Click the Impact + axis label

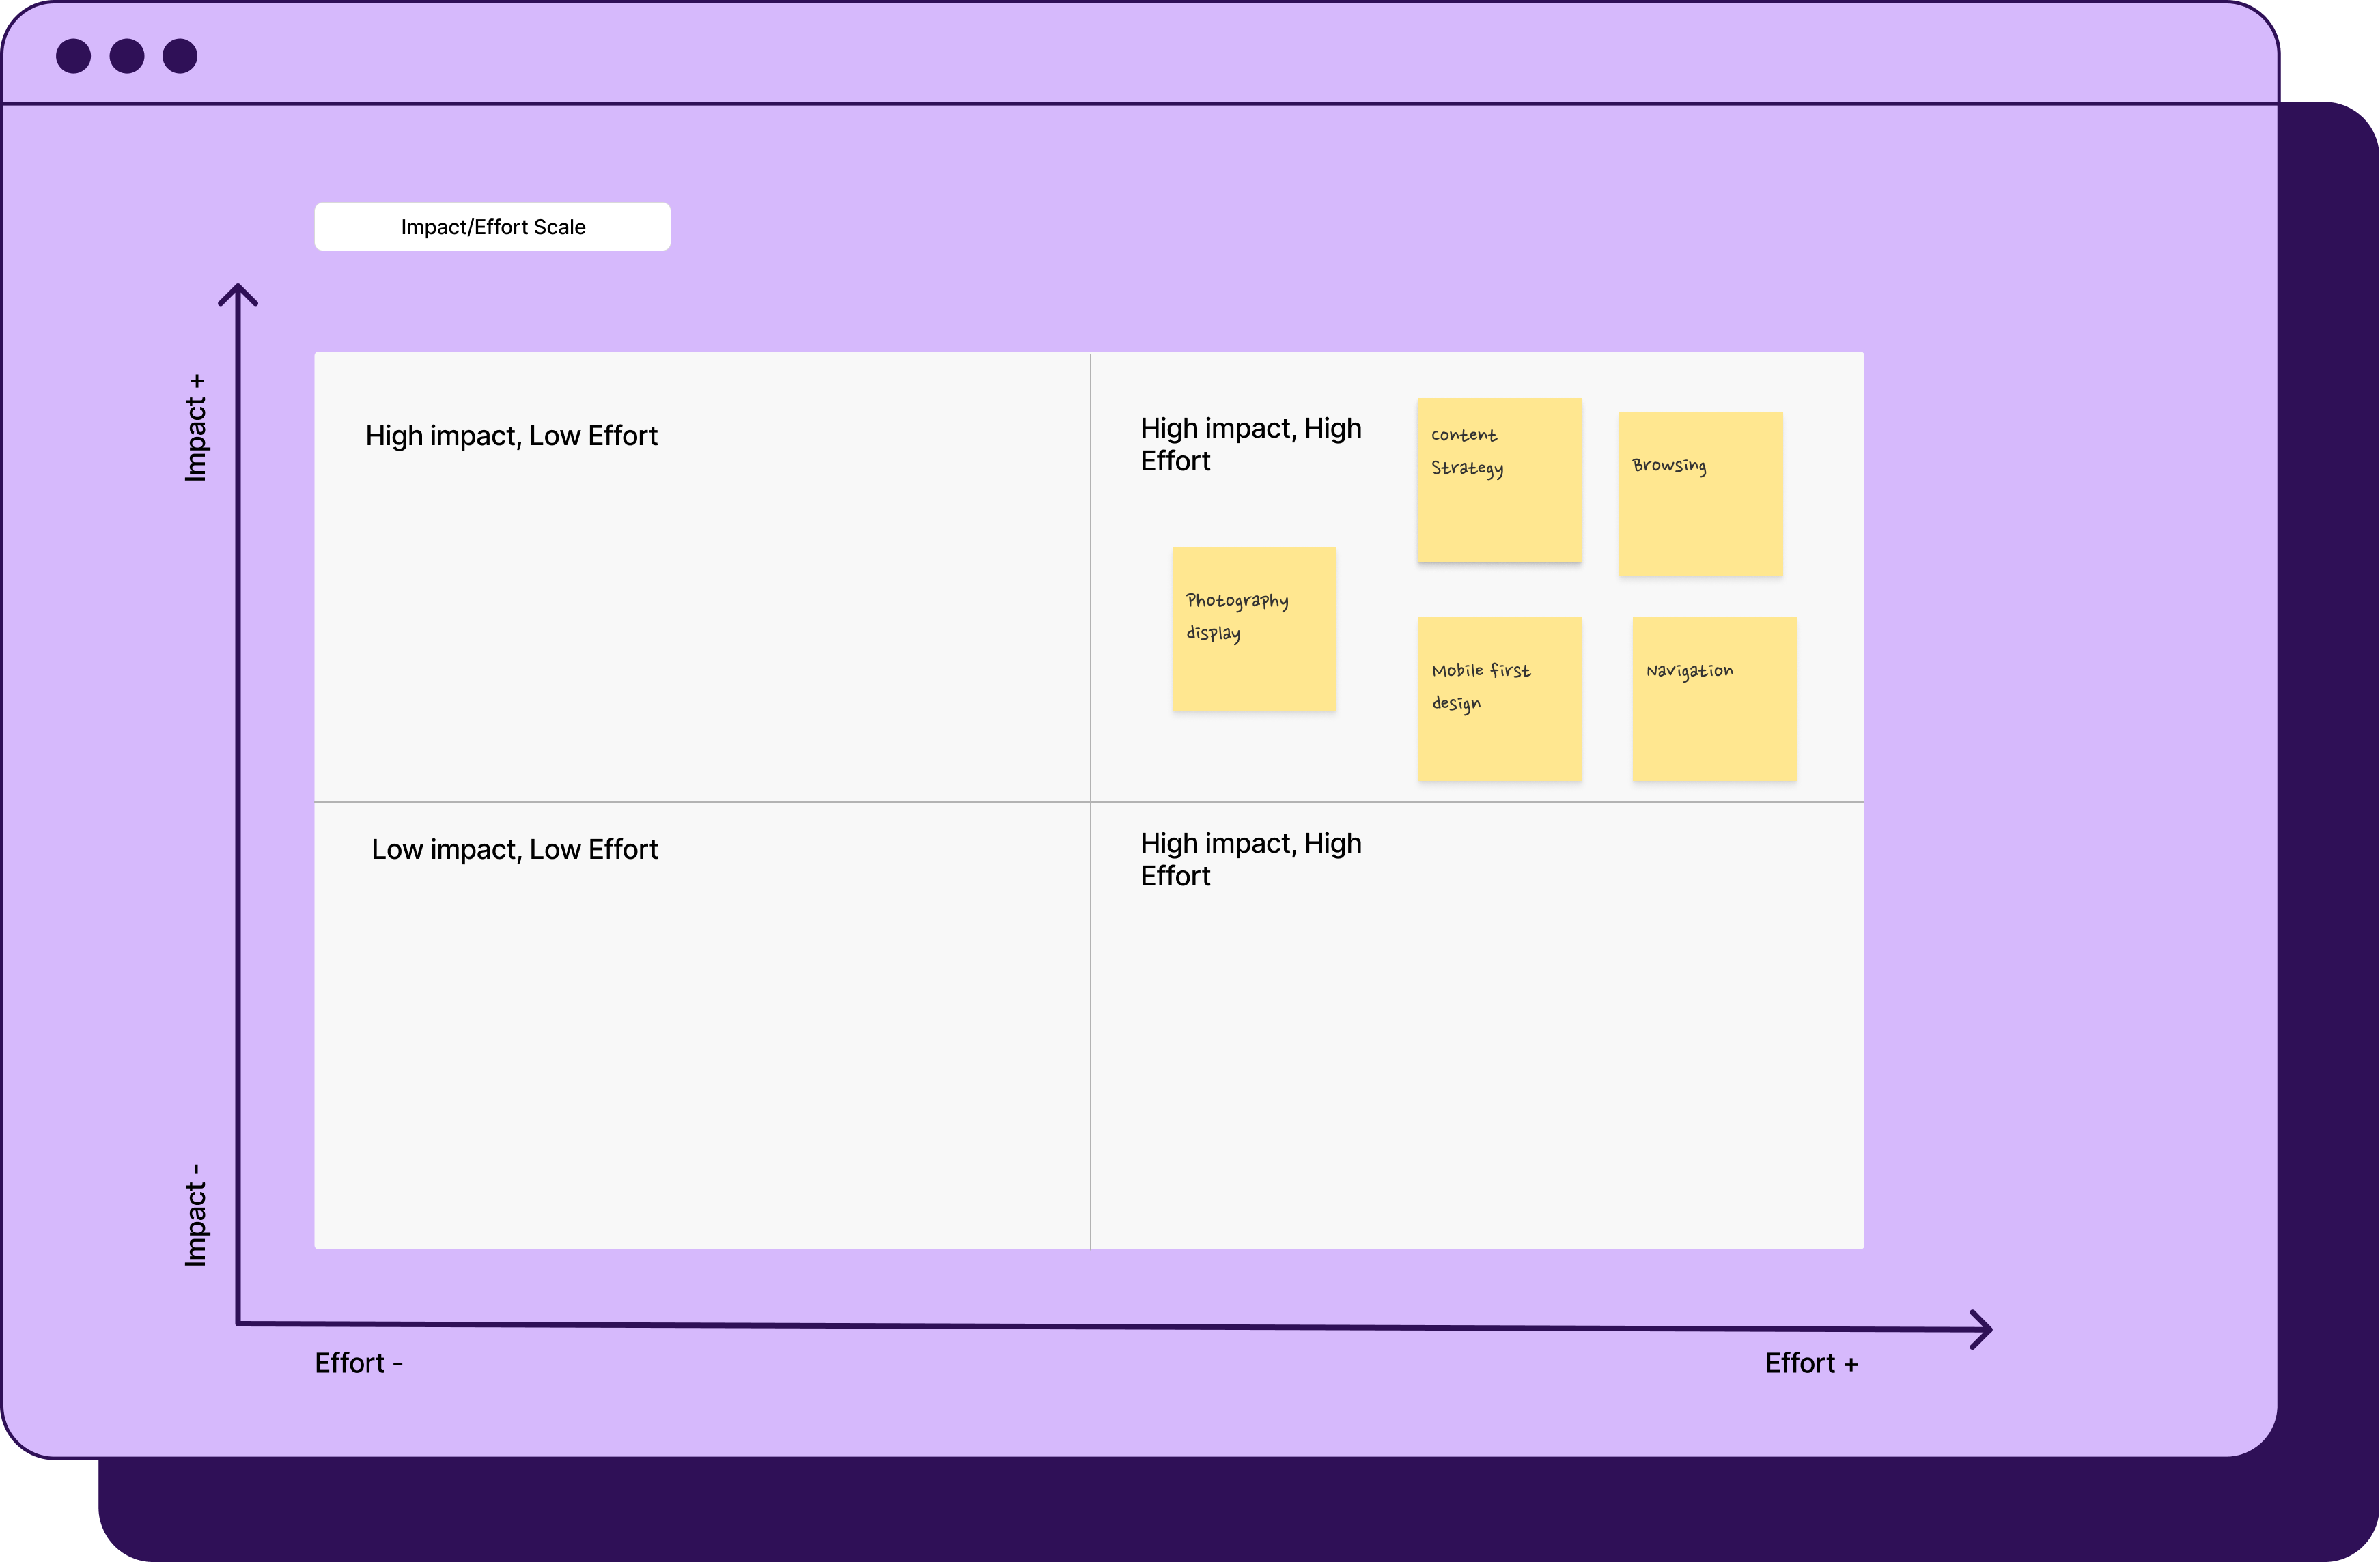(x=196, y=428)
